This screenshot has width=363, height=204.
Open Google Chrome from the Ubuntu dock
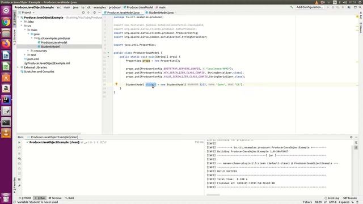click(6, 22)
